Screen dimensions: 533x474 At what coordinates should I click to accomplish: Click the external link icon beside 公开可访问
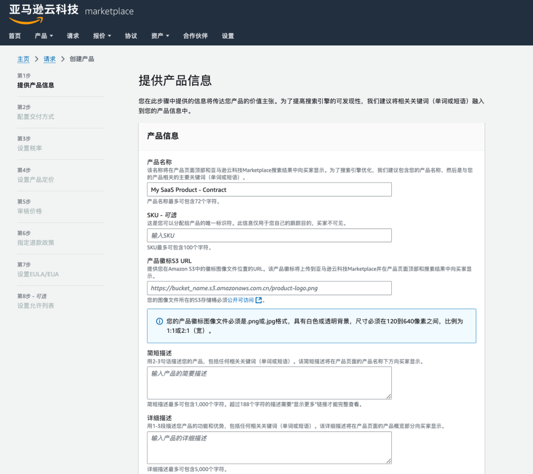(258, 300)
